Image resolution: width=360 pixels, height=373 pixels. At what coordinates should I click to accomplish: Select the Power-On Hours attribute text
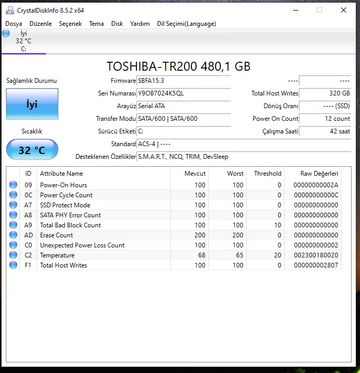click(63, 185)
